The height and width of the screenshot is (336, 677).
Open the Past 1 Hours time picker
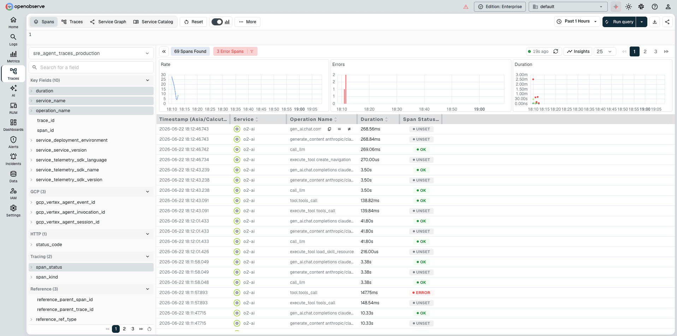(577, 22)
